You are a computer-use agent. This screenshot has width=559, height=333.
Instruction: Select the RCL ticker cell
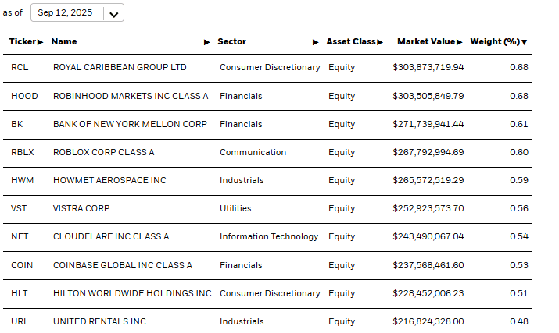(19, 67)
